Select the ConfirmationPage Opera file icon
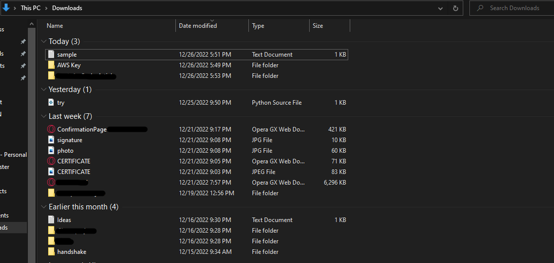Image resolution: width=554 pixels, height=263 pixels. pos(51,130)
